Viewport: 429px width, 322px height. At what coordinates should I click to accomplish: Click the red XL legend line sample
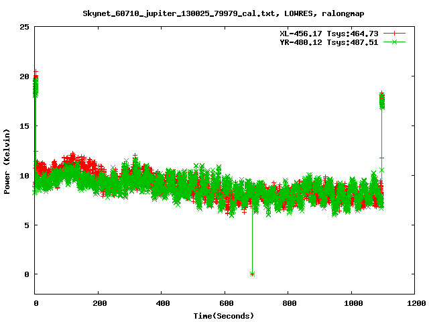394,34
